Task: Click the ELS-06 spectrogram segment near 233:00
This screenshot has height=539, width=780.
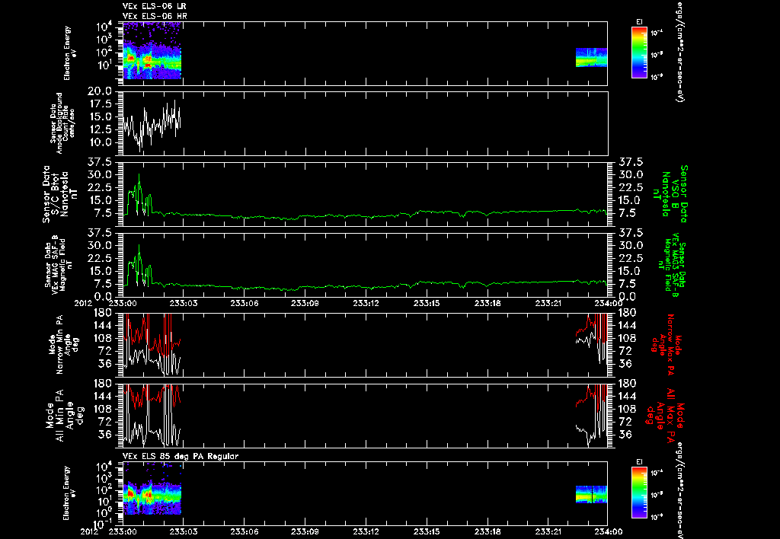Action: tap(152, 51)
